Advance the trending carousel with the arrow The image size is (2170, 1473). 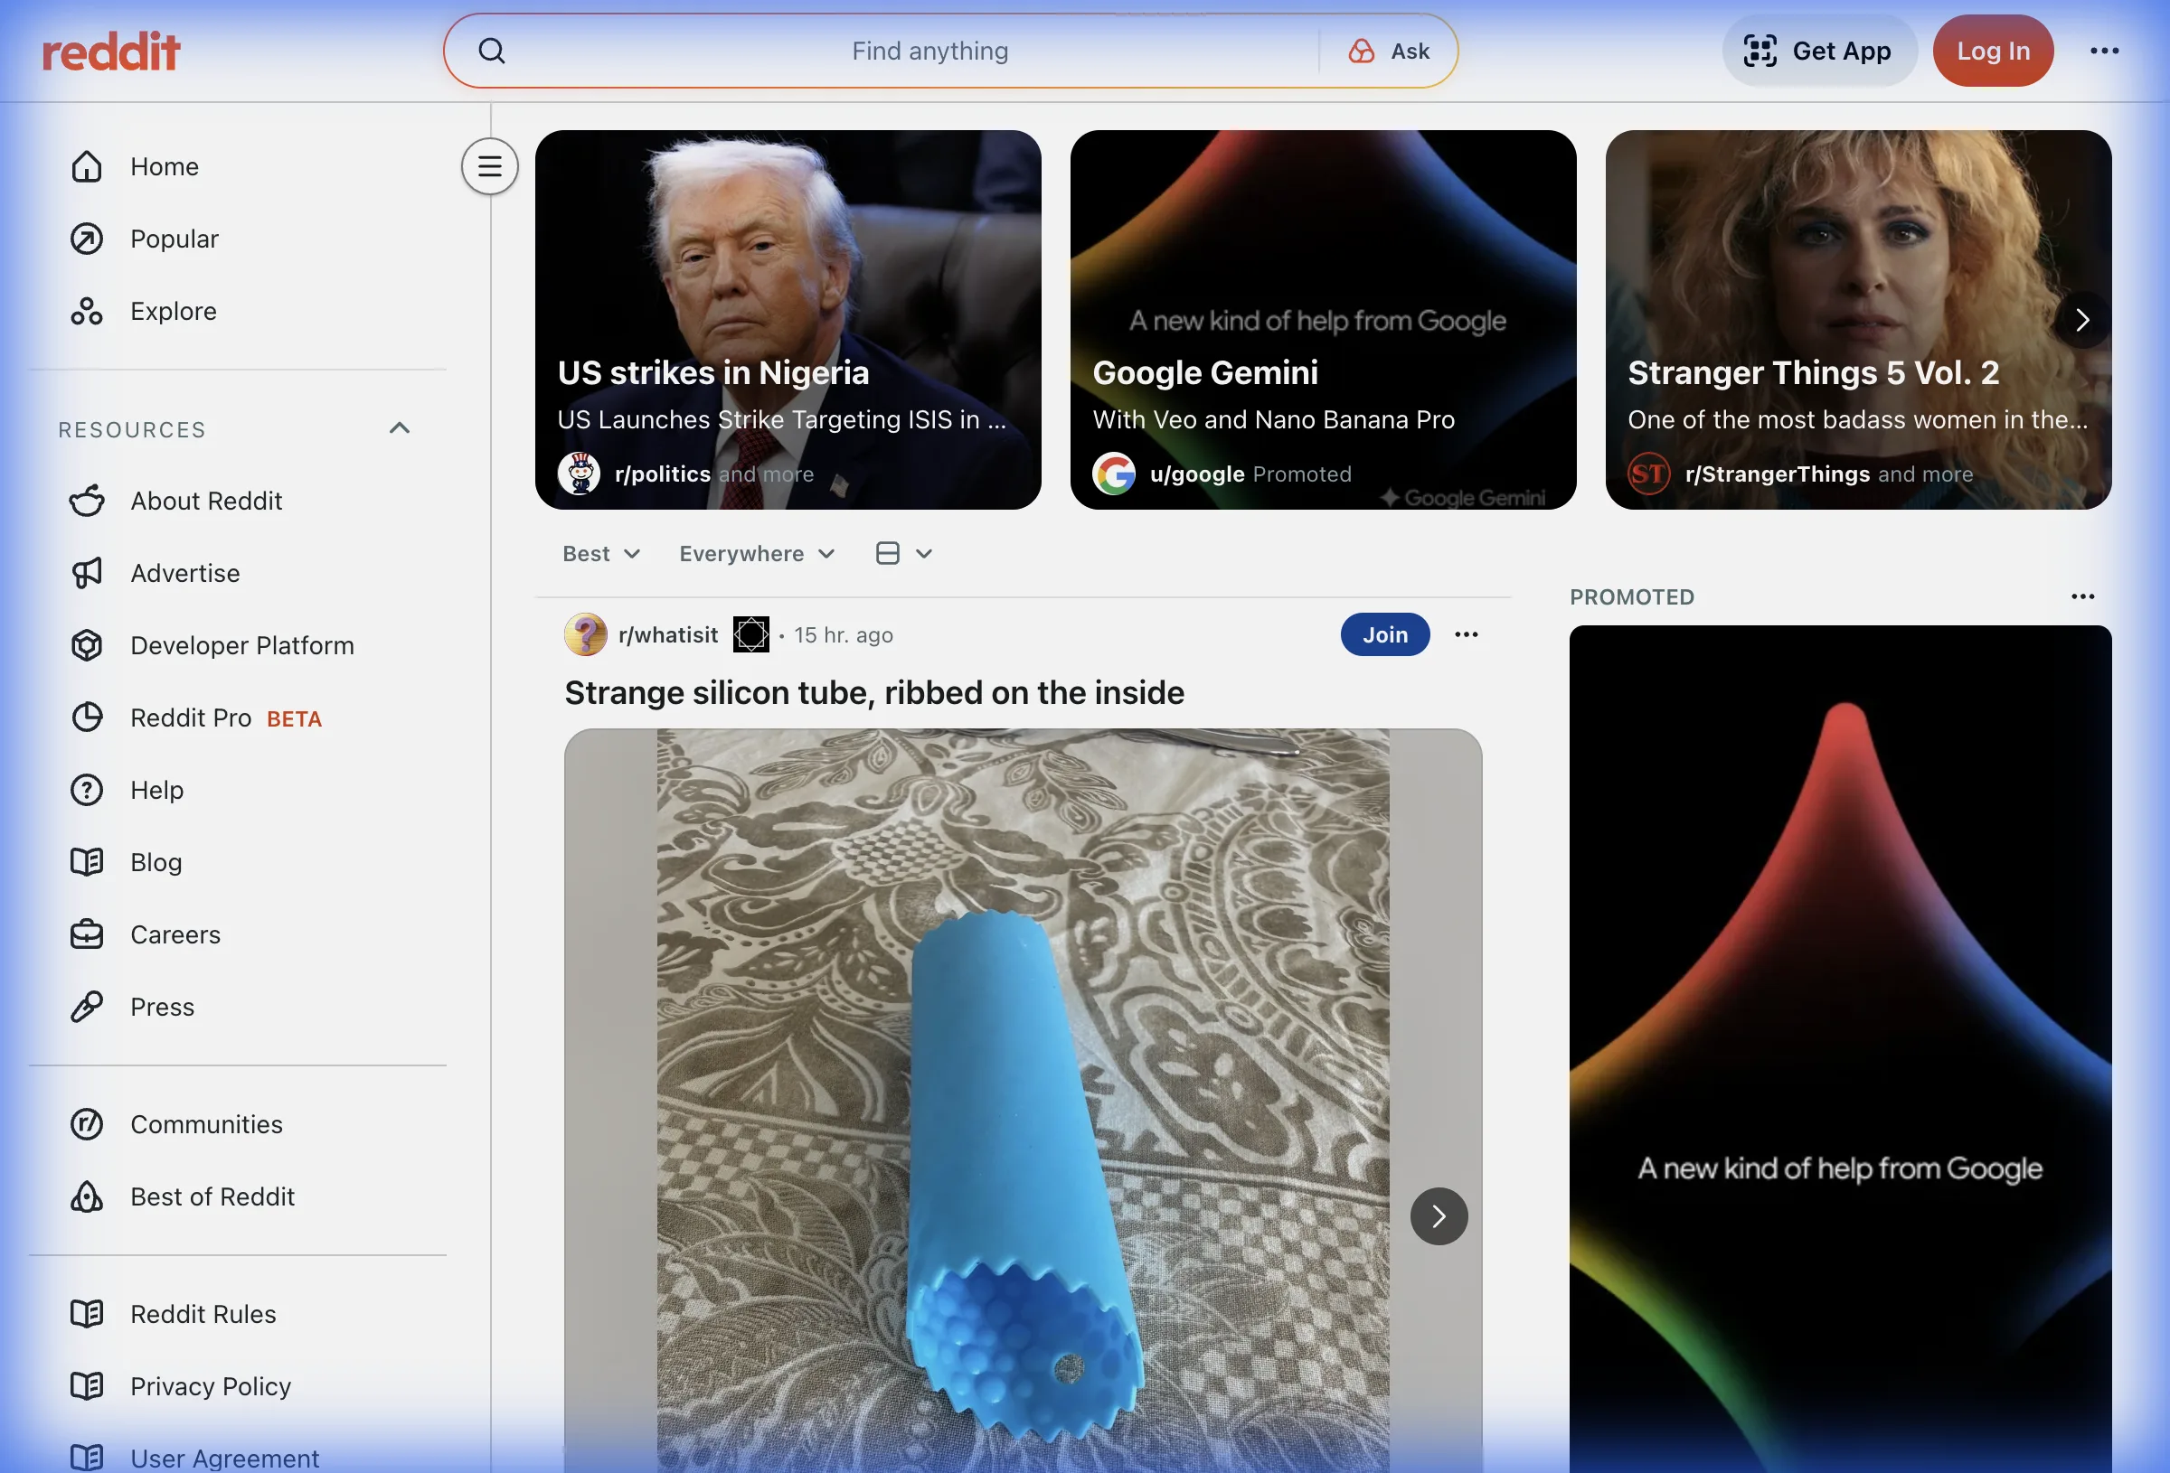pos(2082,319)
